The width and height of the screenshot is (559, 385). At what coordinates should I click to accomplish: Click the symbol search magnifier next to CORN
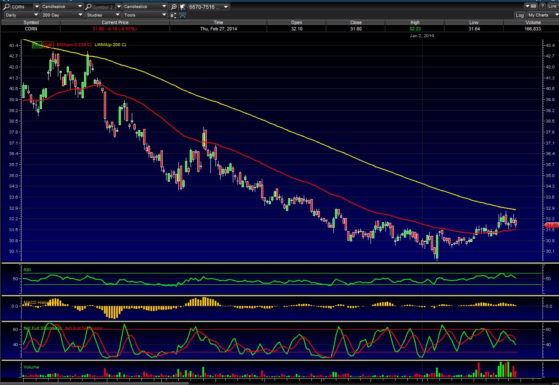click(x=7, y=7)
